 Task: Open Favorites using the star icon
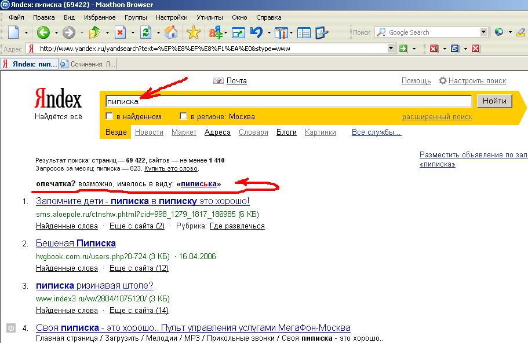coord(193,32)
